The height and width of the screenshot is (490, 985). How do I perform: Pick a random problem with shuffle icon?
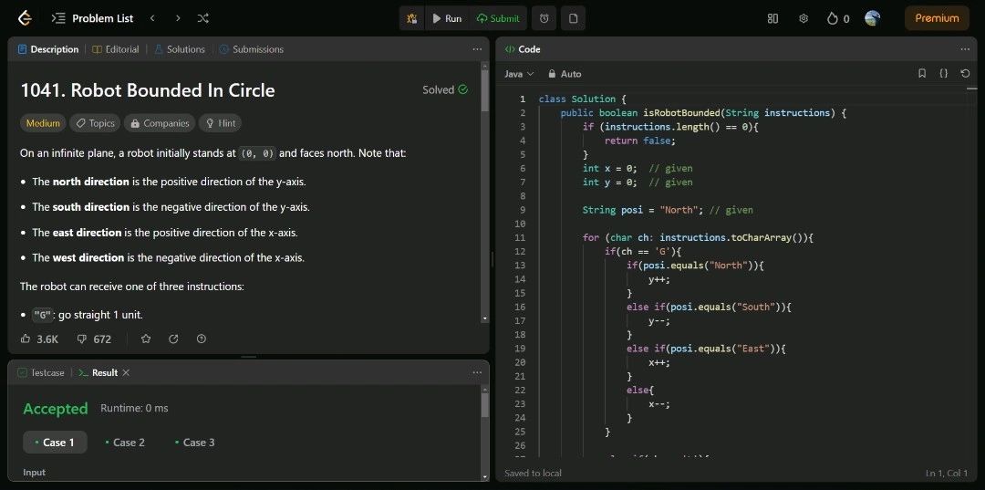[202, 18]
